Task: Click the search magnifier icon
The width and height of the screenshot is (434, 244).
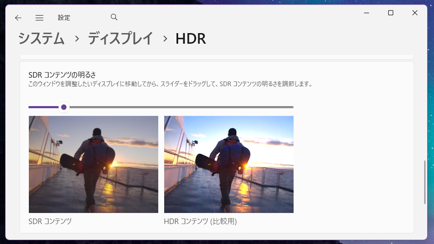Action: coord(114,17)
